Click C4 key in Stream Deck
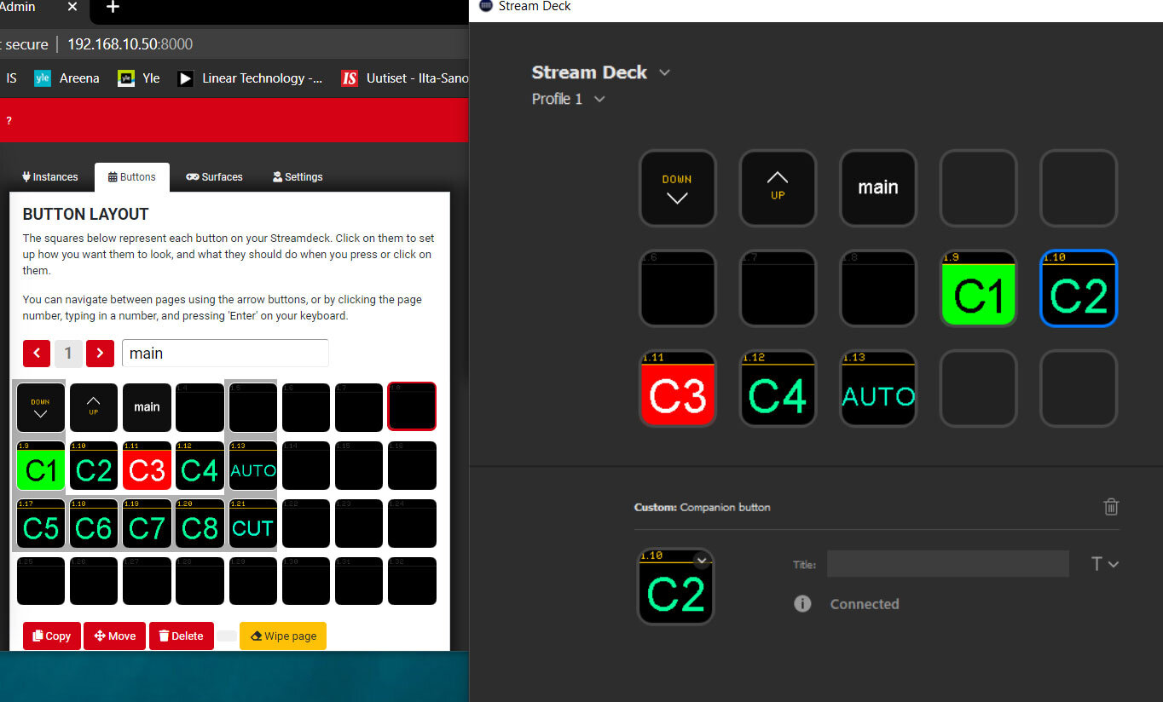 778,388
